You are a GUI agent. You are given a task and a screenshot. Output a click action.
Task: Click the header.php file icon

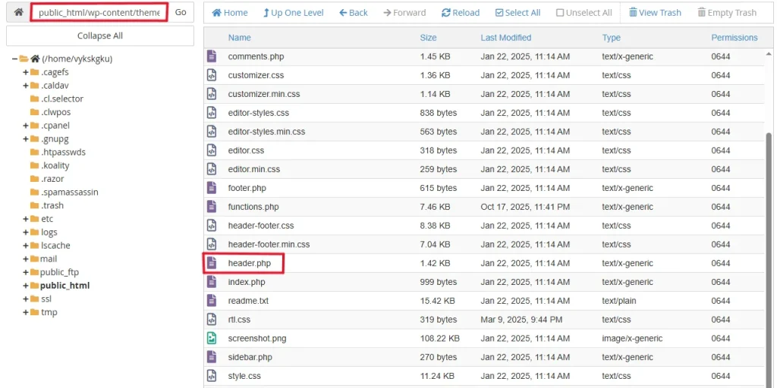[212, 263]
